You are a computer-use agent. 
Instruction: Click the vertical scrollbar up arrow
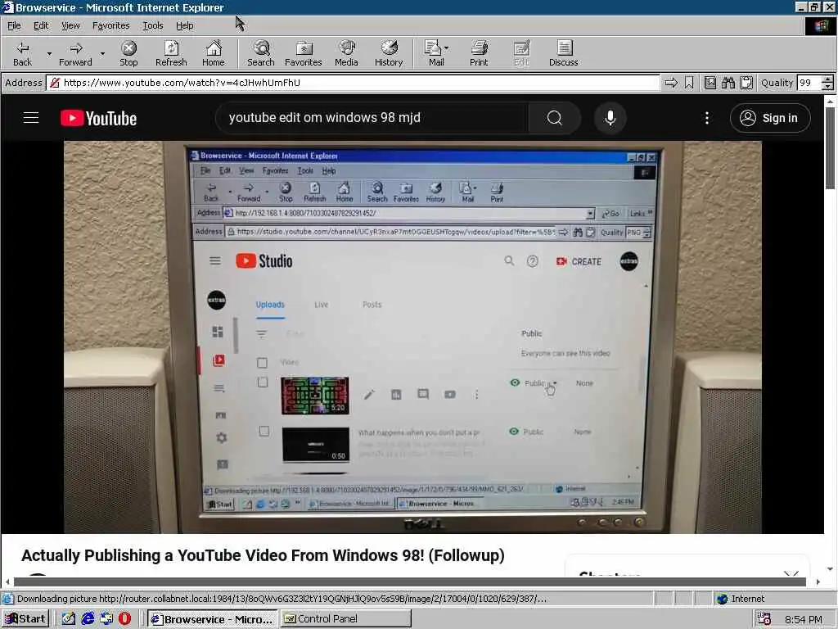pyautogui.click(x=830, y=101)
